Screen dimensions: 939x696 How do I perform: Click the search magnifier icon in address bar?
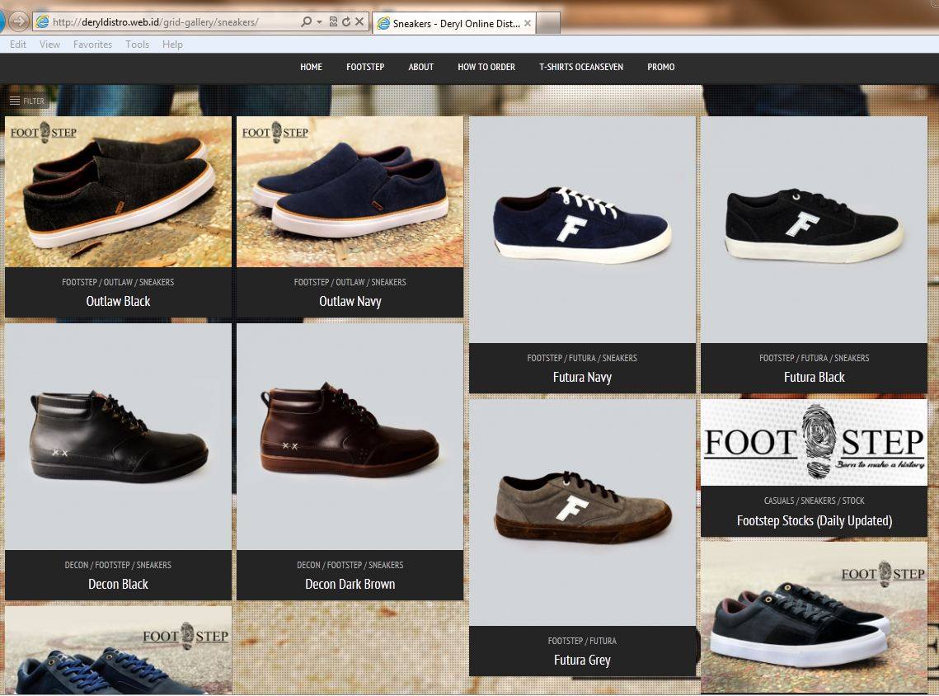(306, 22)
